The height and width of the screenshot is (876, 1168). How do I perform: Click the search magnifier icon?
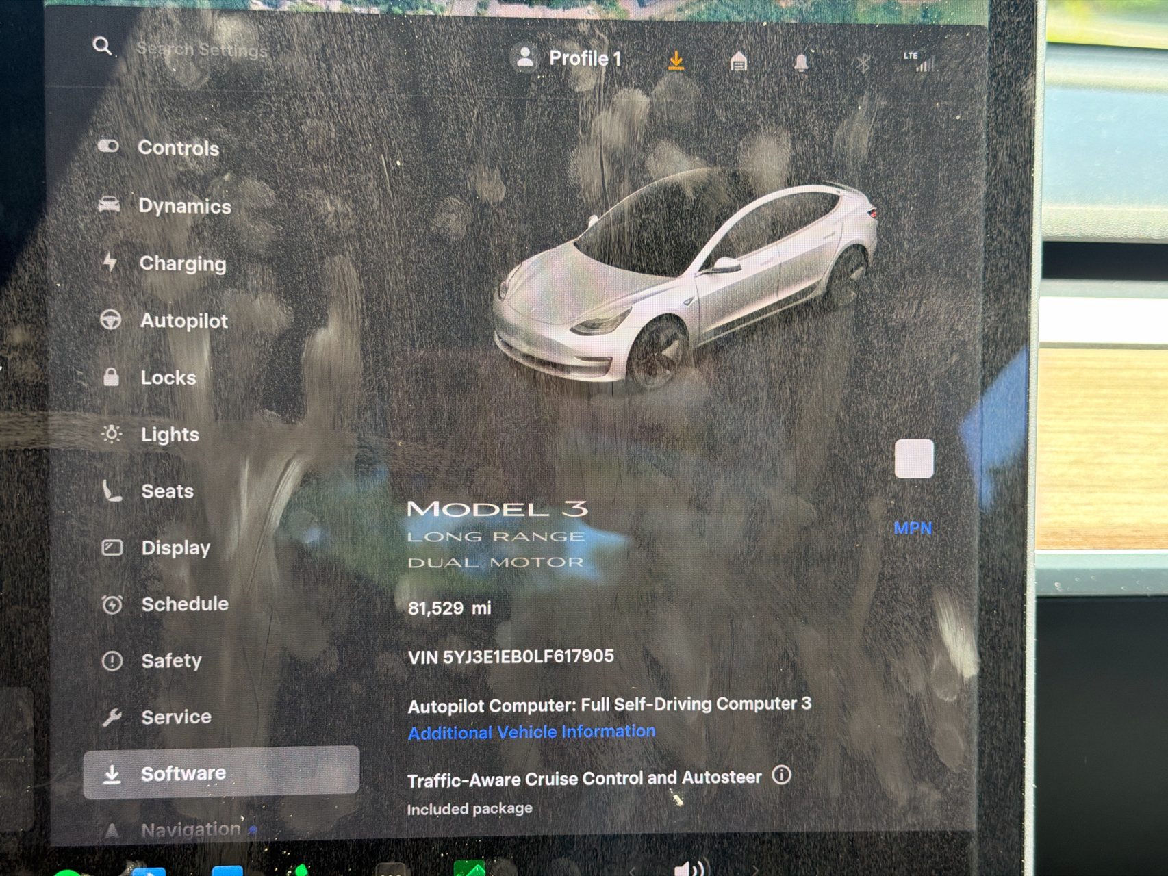[102, 47]
